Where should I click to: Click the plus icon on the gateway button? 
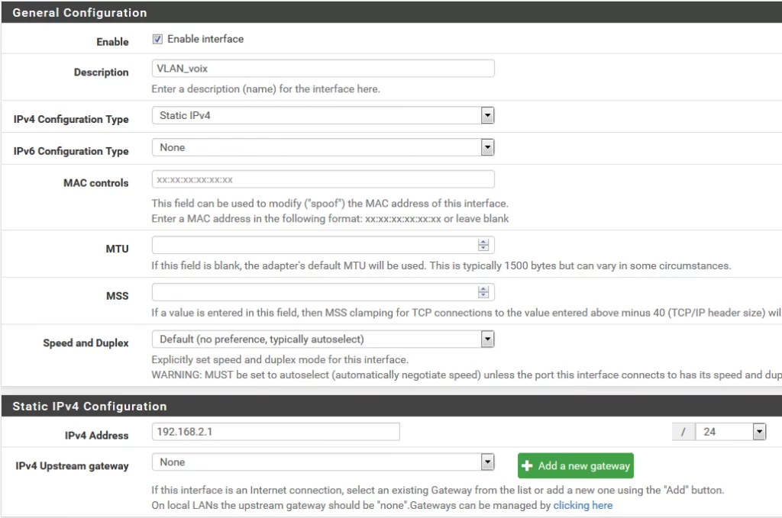(x=527, y=465)
